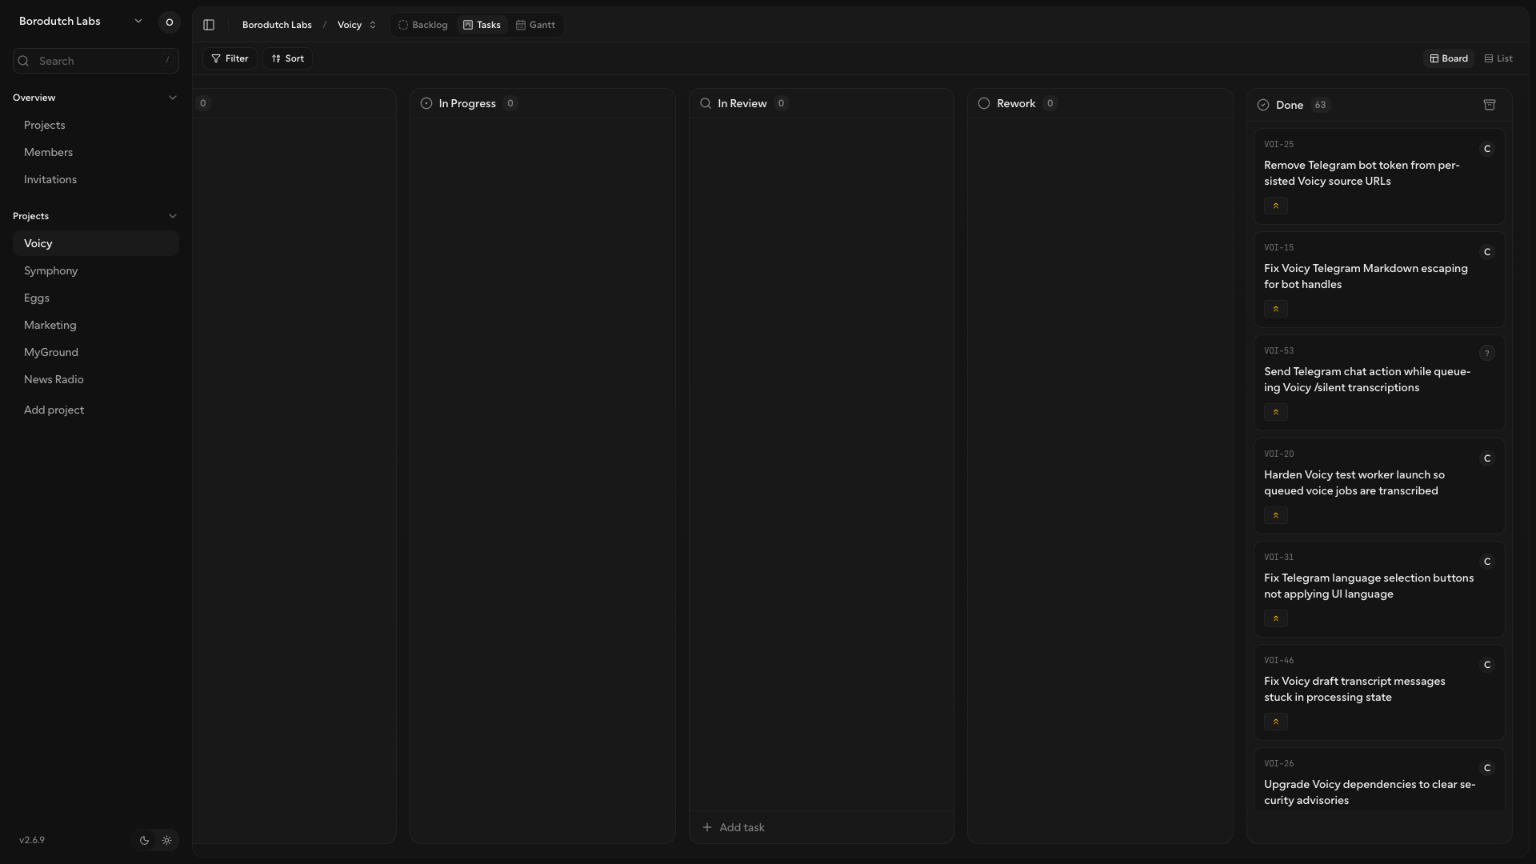This screenshot has height=864, width=1536.
Task: Open Harden Voicy test worker launch task
Action: click(x=1379, y=486)
